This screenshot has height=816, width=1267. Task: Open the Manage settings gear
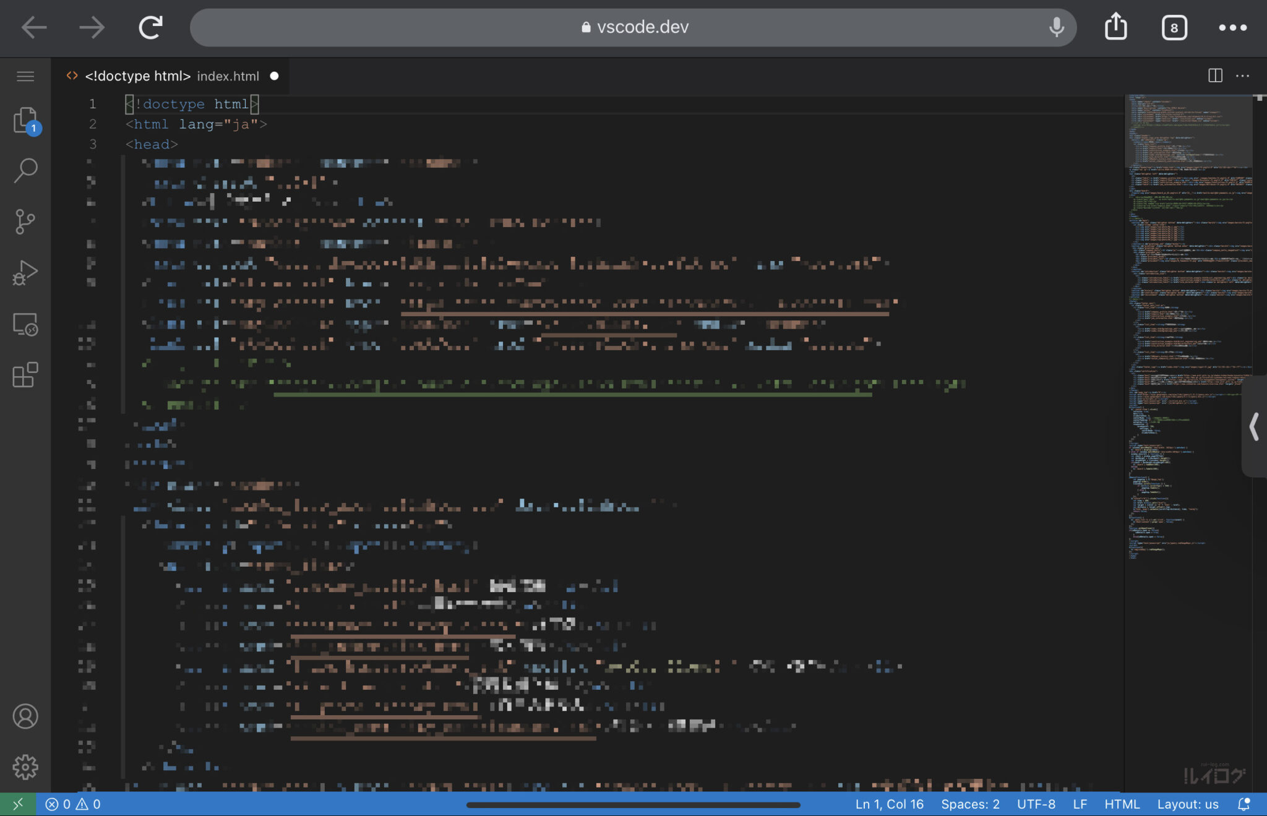pos(25,767)
